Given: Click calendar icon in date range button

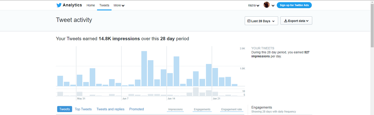Looking at the screenshot, I should pos(249,21).
